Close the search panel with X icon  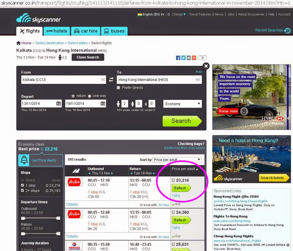(206, 66)
